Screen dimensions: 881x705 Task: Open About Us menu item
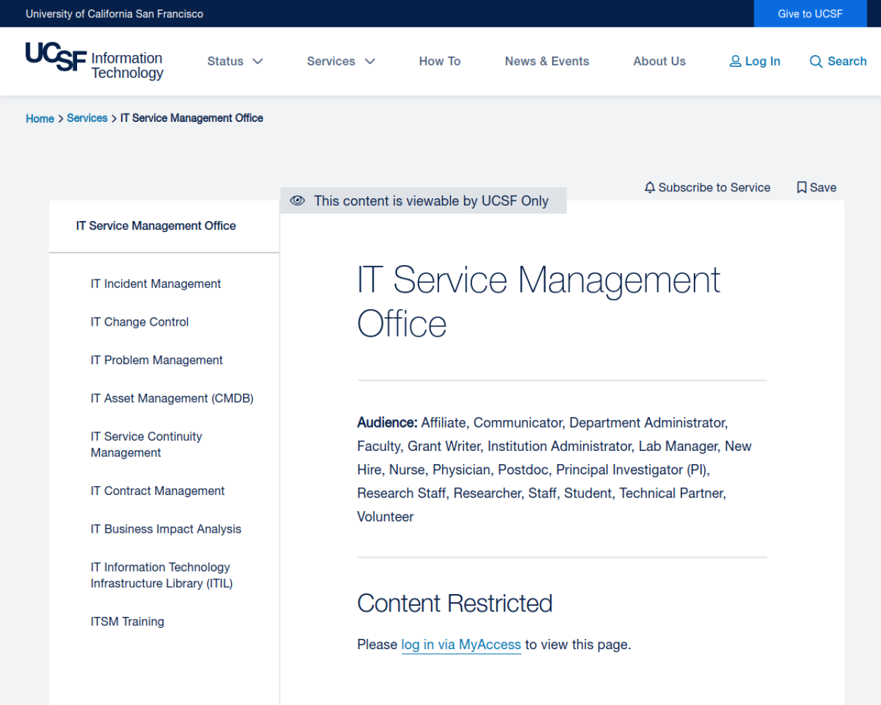coord(659,61)
